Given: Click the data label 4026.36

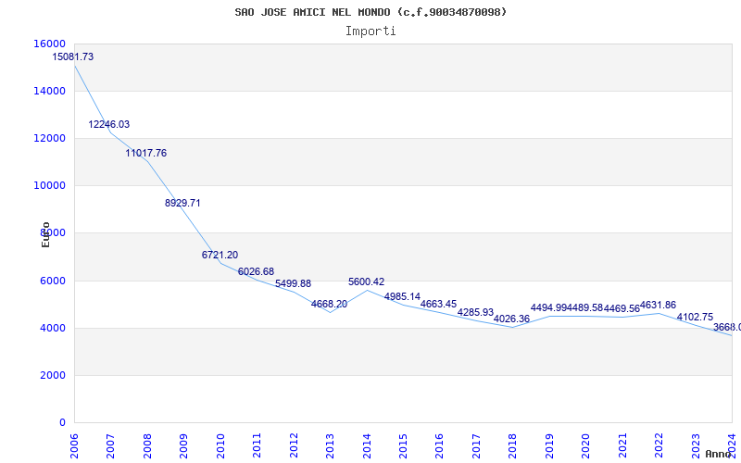Looking at the screenshot, I should (511, 319).
